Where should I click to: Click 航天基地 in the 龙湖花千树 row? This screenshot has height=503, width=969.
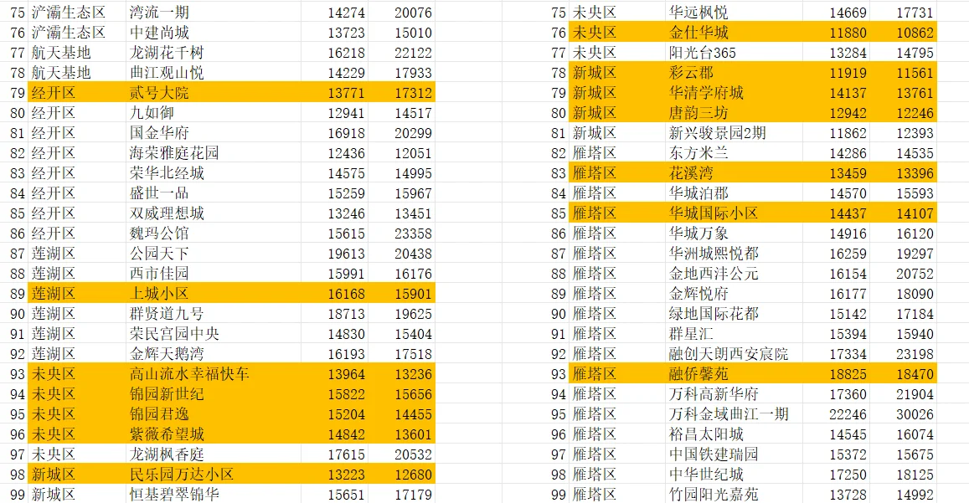click(x=61, y=53)
